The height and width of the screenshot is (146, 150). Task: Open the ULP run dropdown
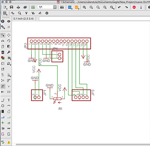click(x=77, y=8)
